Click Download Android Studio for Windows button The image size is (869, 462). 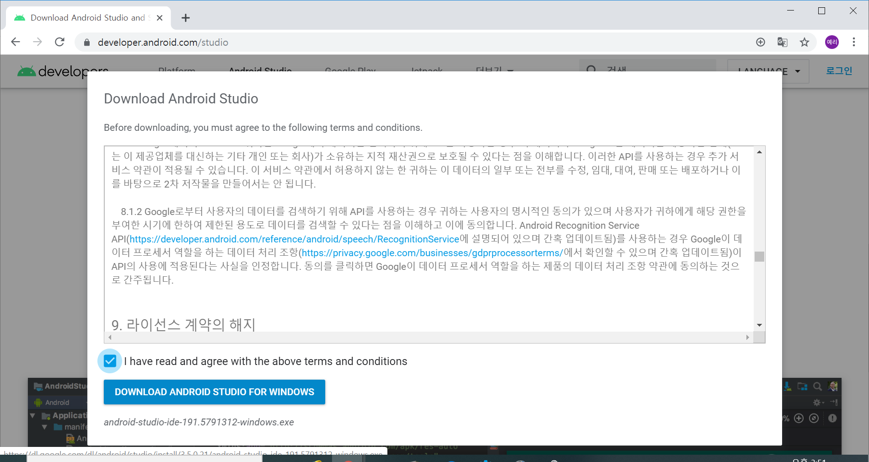[215, 392]
